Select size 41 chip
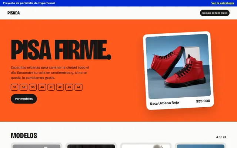The image size is (237, 148). coord(51,87)
